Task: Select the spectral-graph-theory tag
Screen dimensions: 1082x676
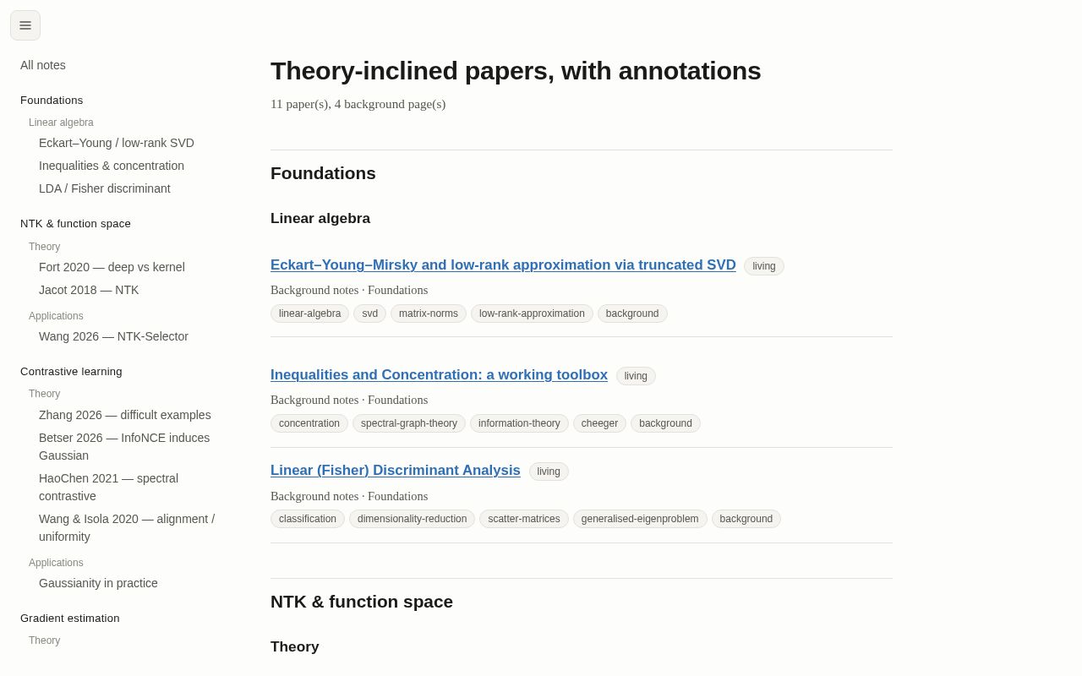Action: click(x=409, y=423)
